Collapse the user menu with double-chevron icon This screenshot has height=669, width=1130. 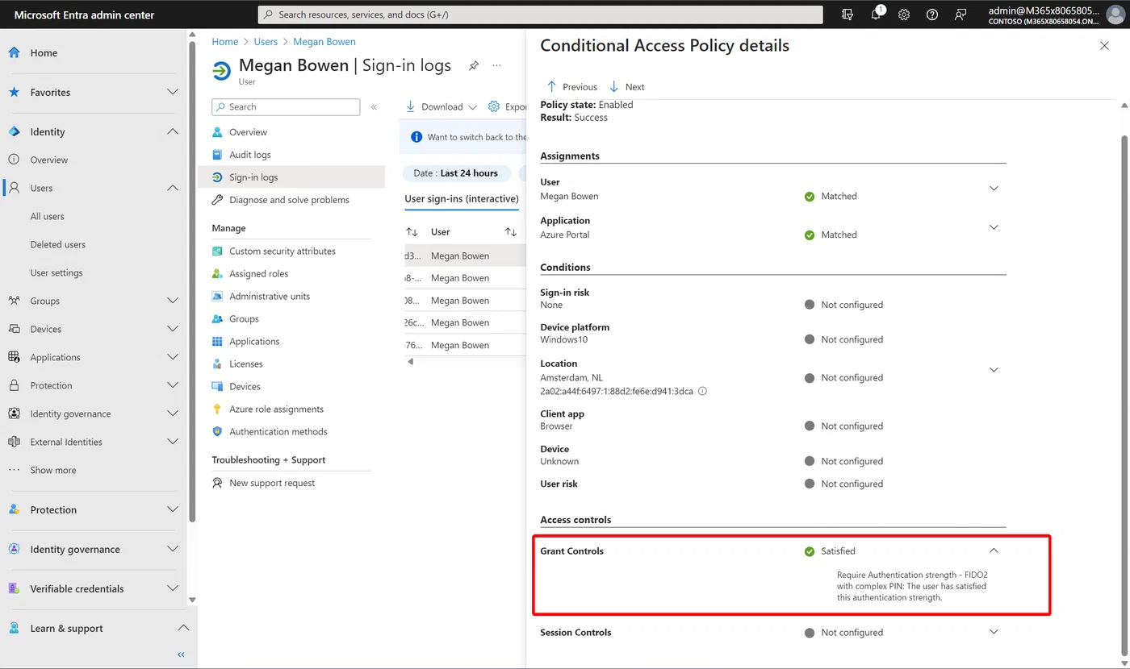(374, 106)
